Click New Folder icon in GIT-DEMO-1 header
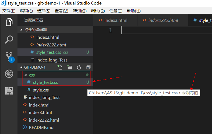Image resolution: width=212 pixels, height=134 pixels. [69, 67]
